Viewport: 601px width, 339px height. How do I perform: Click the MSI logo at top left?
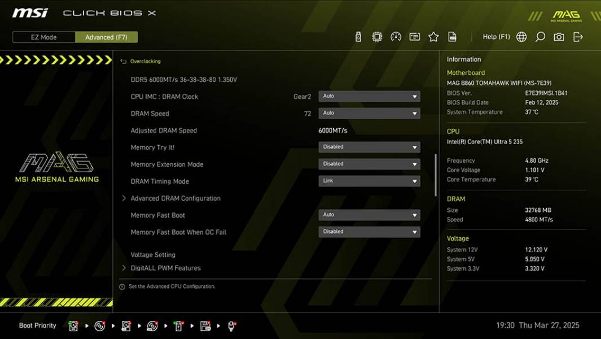point(30,13)
